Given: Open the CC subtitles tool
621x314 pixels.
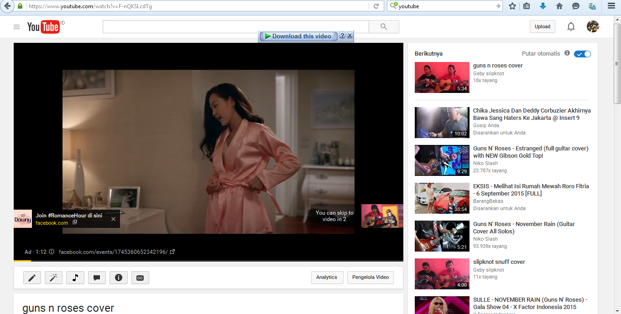Looking at the screenshot, I should coord(140,278).
